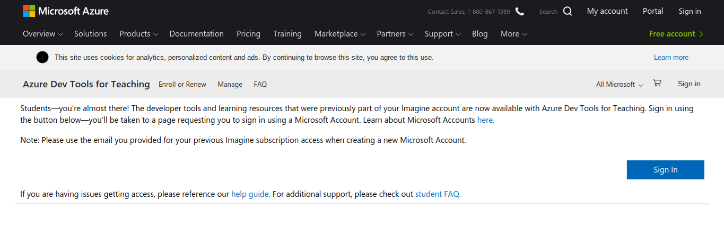This screenshot has height=236, width=724.
Task: Open the Blog page
Action: (480, 34)
